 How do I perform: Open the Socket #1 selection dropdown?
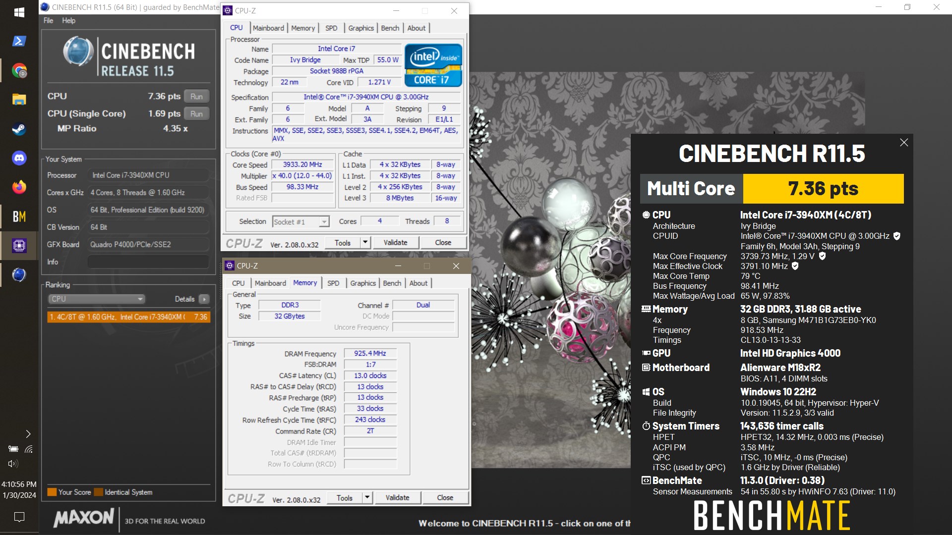[301, 221]
